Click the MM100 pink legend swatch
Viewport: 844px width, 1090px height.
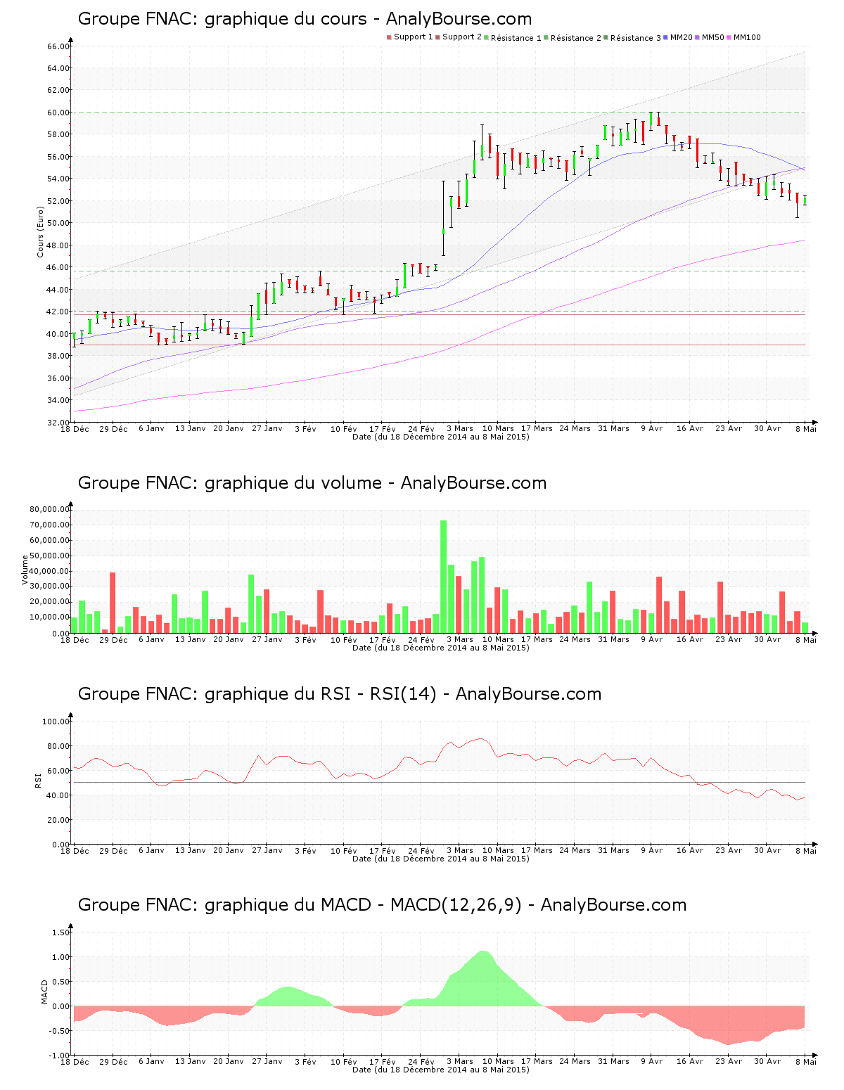click(729, 37)
